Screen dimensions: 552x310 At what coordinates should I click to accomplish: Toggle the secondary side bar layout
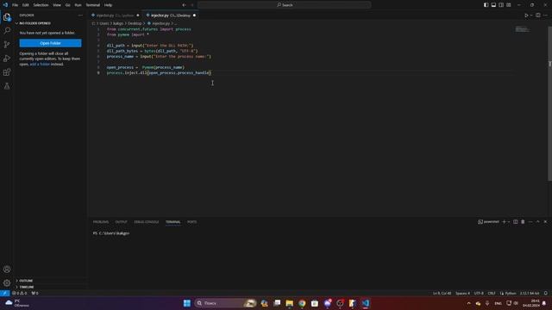pos(501,5)
